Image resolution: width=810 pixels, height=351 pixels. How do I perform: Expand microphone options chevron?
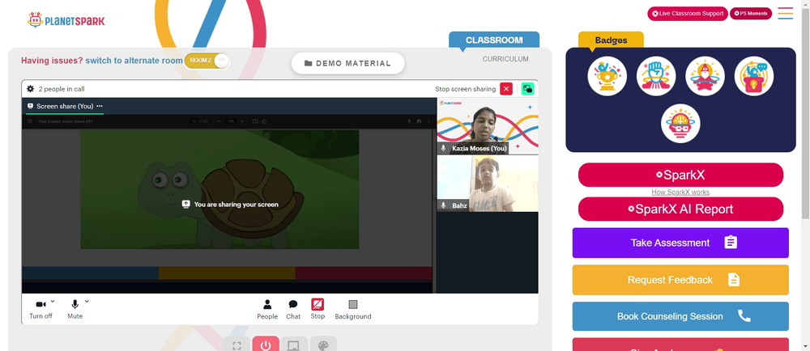(87, 302)
